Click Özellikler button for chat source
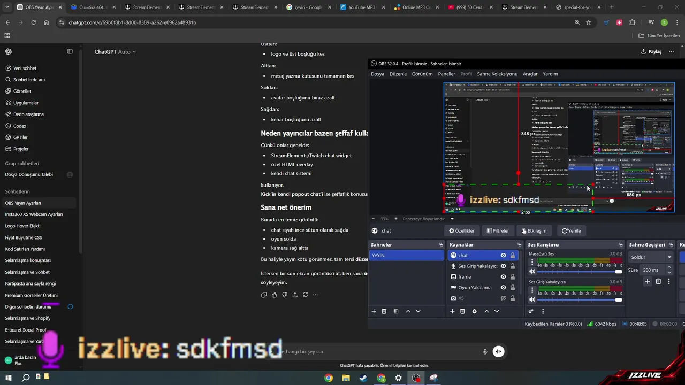Viewport: 685px width, 385px height. [462, 230]
